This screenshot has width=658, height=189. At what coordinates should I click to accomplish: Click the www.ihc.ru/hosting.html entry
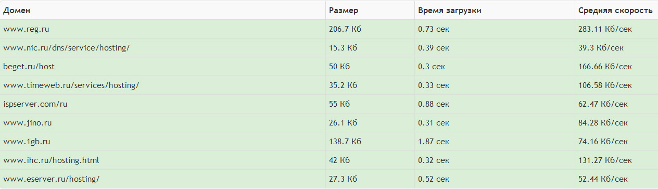coord(51,160)
